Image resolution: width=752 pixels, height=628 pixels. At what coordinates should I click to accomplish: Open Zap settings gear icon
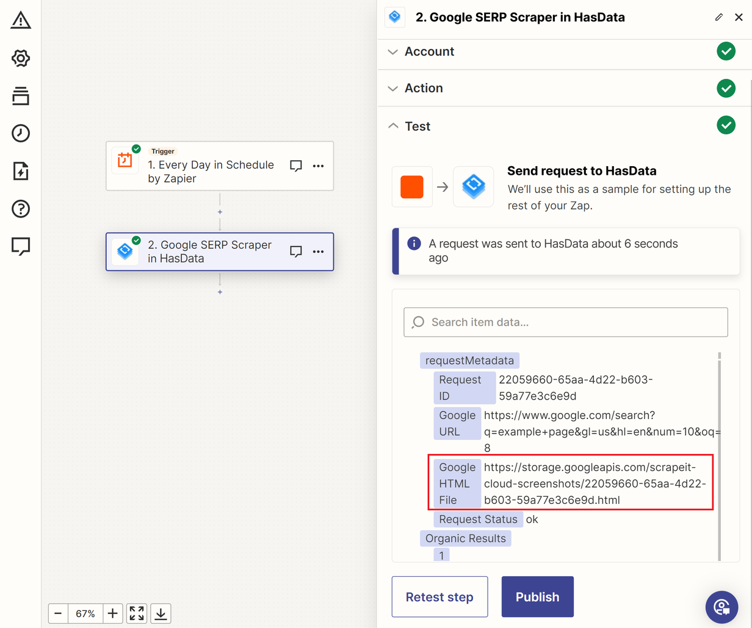[x=21, y=59]
